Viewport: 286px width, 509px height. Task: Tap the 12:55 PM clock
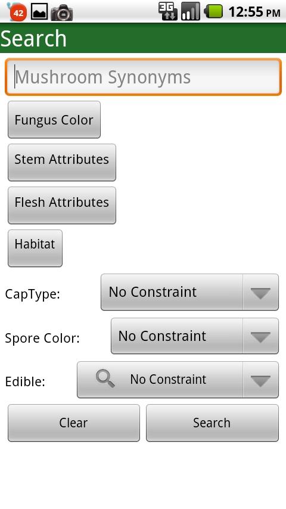pos(254,13)
